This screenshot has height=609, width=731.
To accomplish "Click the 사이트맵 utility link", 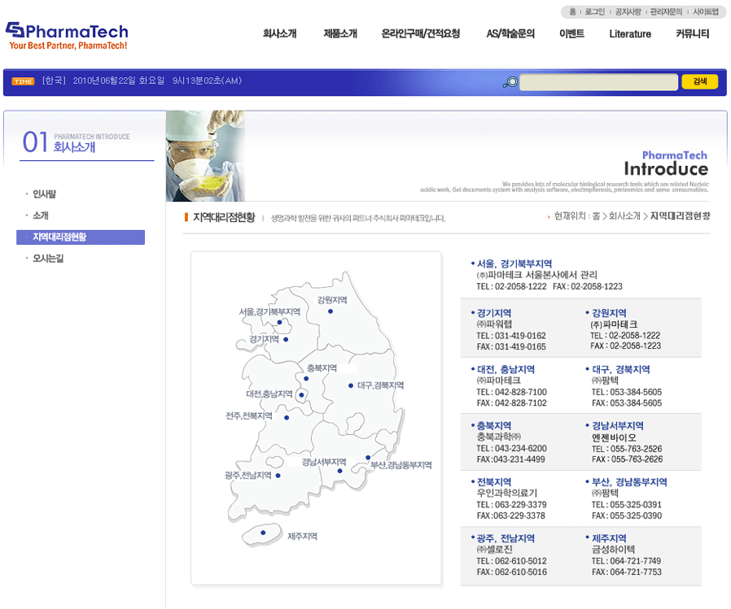I will coord(706,11).
